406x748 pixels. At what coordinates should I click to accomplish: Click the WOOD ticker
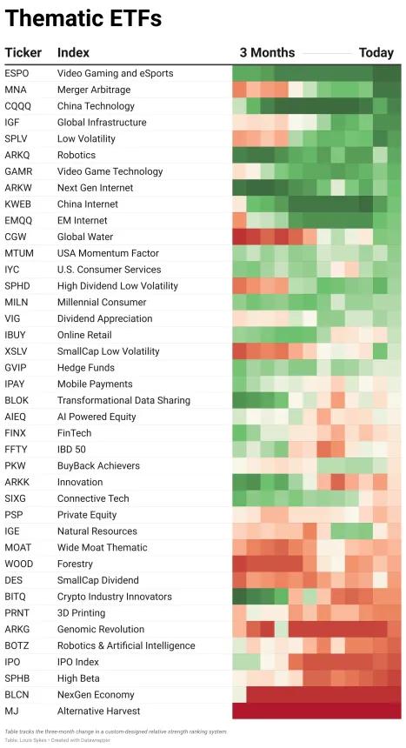point(18,564)
